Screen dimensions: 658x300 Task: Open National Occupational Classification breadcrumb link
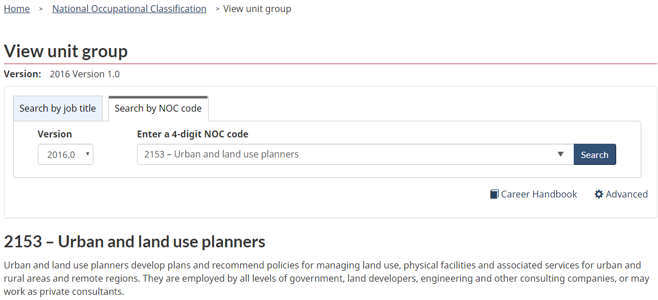click(129, 9)
